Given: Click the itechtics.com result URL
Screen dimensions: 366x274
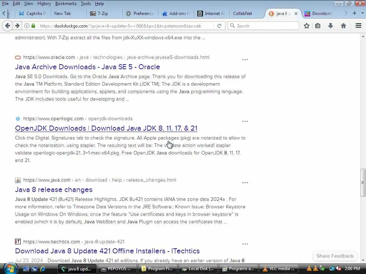Looking at the screenshot, I should pyautogui.click(x=74, y=242).
